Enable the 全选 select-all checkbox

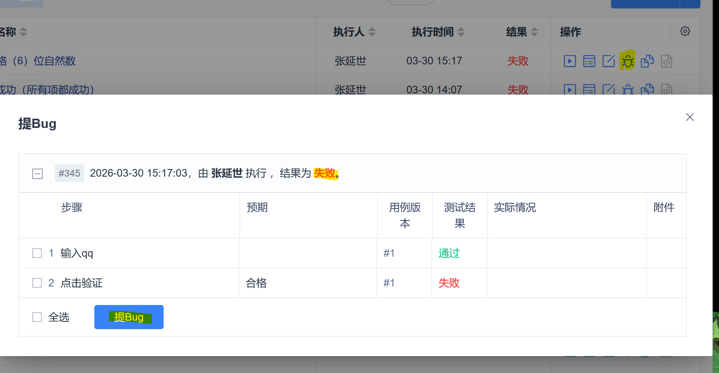(x=37, y=317)
